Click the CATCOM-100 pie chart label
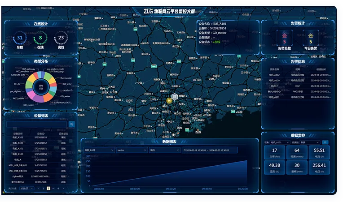Screen dimensions: 343x202 click(18, 75)
